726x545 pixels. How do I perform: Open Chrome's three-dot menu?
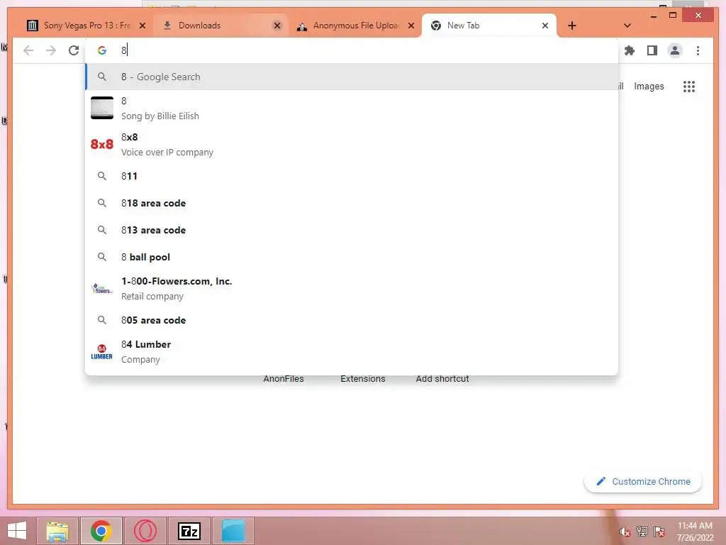[x=698, y=50]
